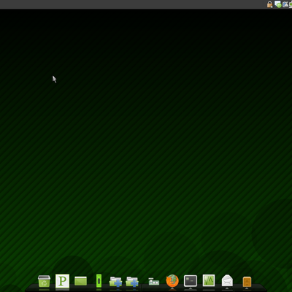
Task: Open the orange file cabinet icon
Action: tap(247, 282)
